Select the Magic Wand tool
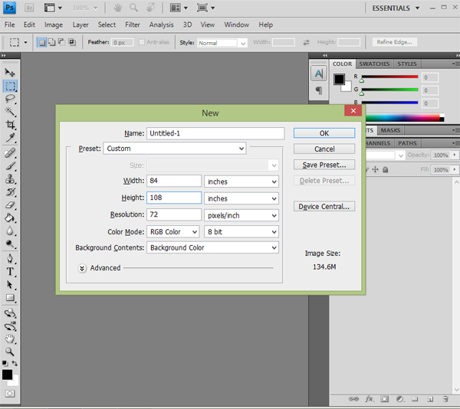 pyautogui.click(x=10, y=111)
